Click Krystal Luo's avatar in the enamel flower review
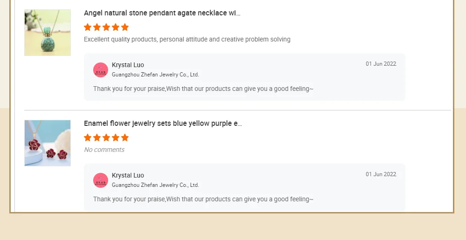Image resolution: width=466 pixels, height=240 pixels. tap(101, 180)
